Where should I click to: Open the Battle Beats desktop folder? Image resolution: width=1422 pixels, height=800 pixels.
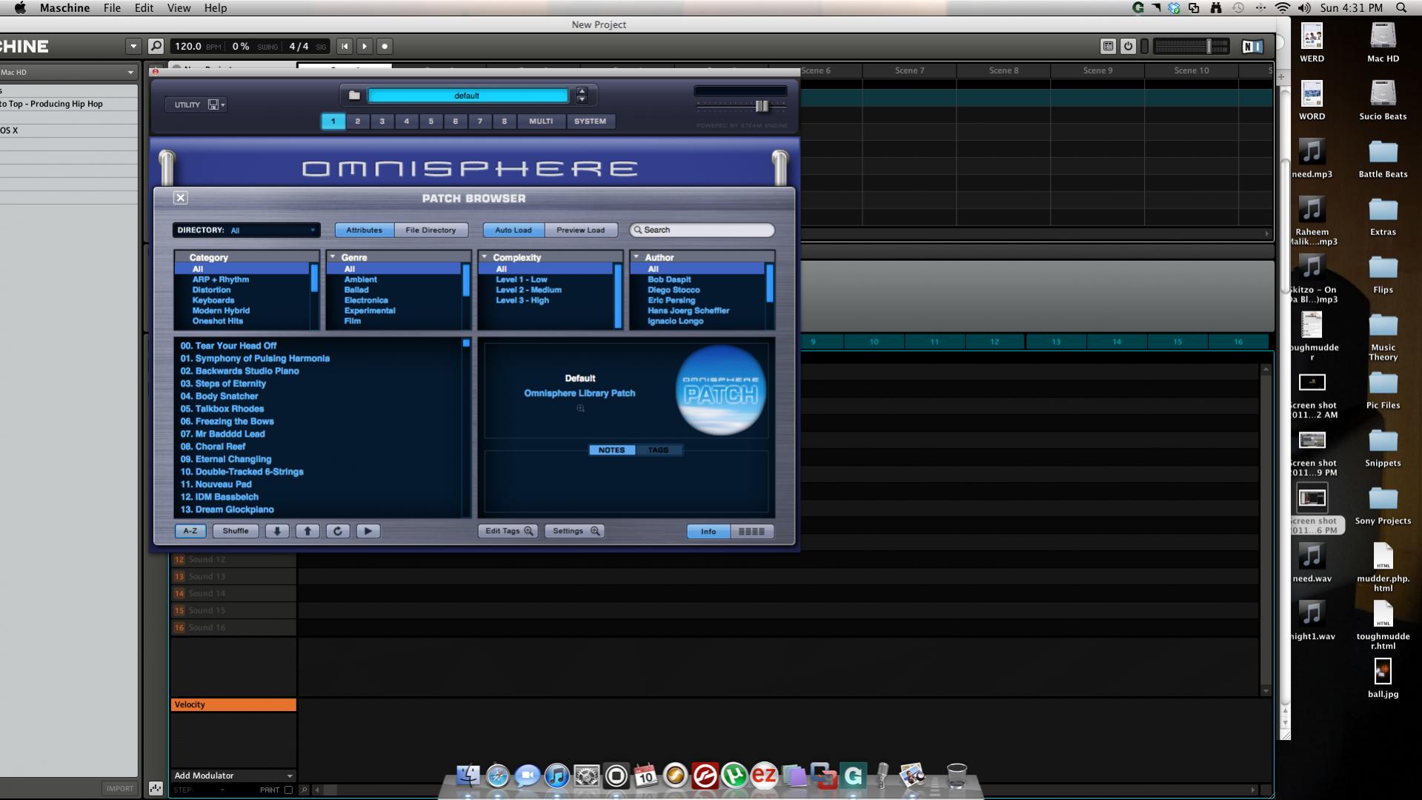1383,153
